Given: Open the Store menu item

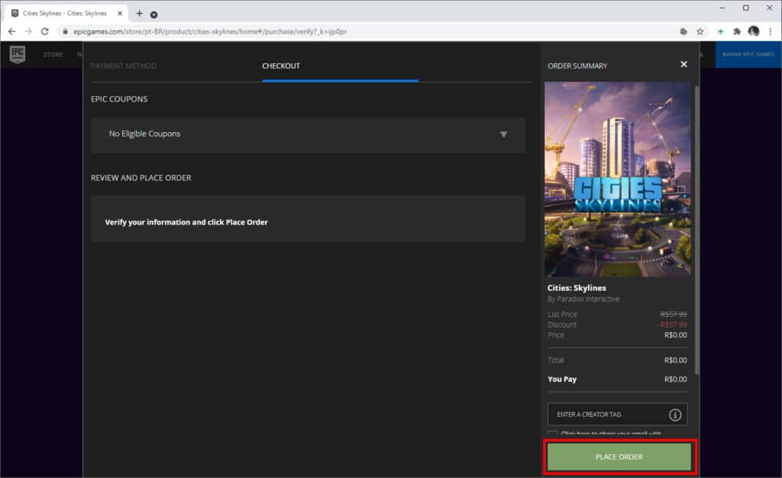Looking at the screenshot, I should 53,54.
